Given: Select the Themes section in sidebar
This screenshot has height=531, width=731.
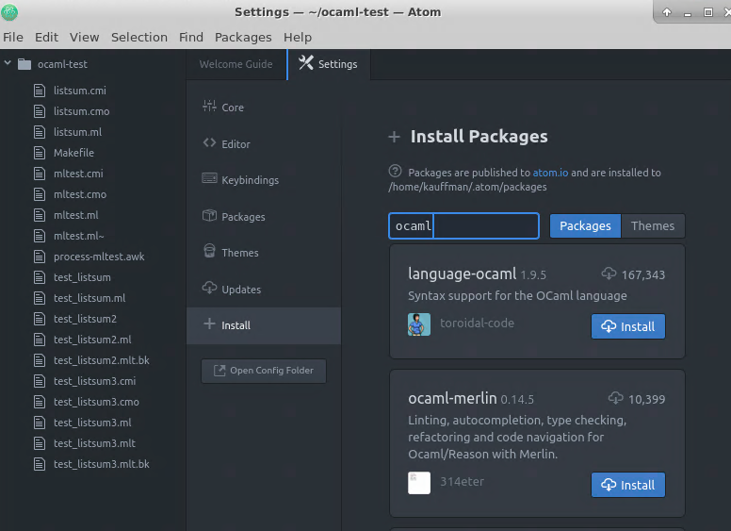Looking at the screenshot, I should (x=239, y=253).
